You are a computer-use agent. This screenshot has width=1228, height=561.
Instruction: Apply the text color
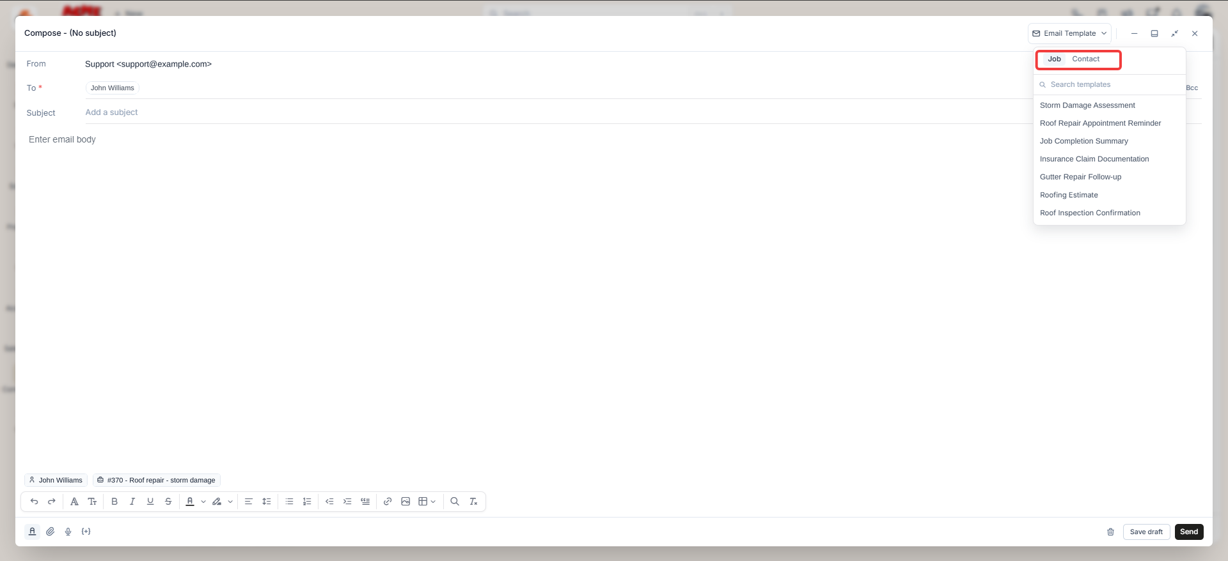click(190, 502)
